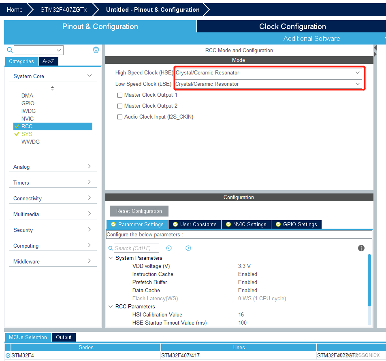Enable Master Clock Output 1 checkbox
The height and width of the screenshot is (361, 386).
[x=120, y=95]
